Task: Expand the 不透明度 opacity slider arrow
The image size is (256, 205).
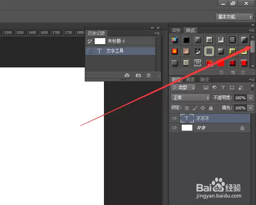Action: click(x=251, y=98)
